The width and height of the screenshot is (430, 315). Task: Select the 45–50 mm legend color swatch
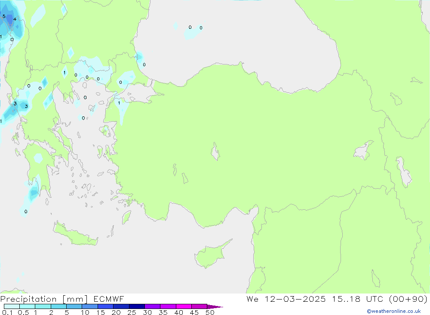click(199, 306)
